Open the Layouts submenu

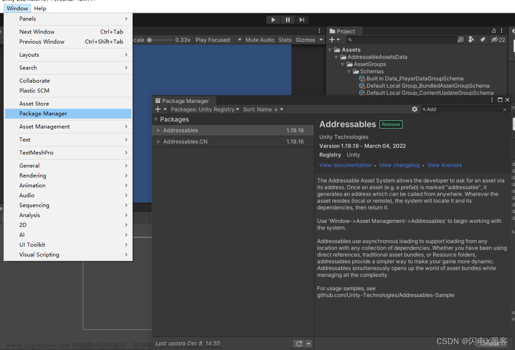[x=68, y=55]
